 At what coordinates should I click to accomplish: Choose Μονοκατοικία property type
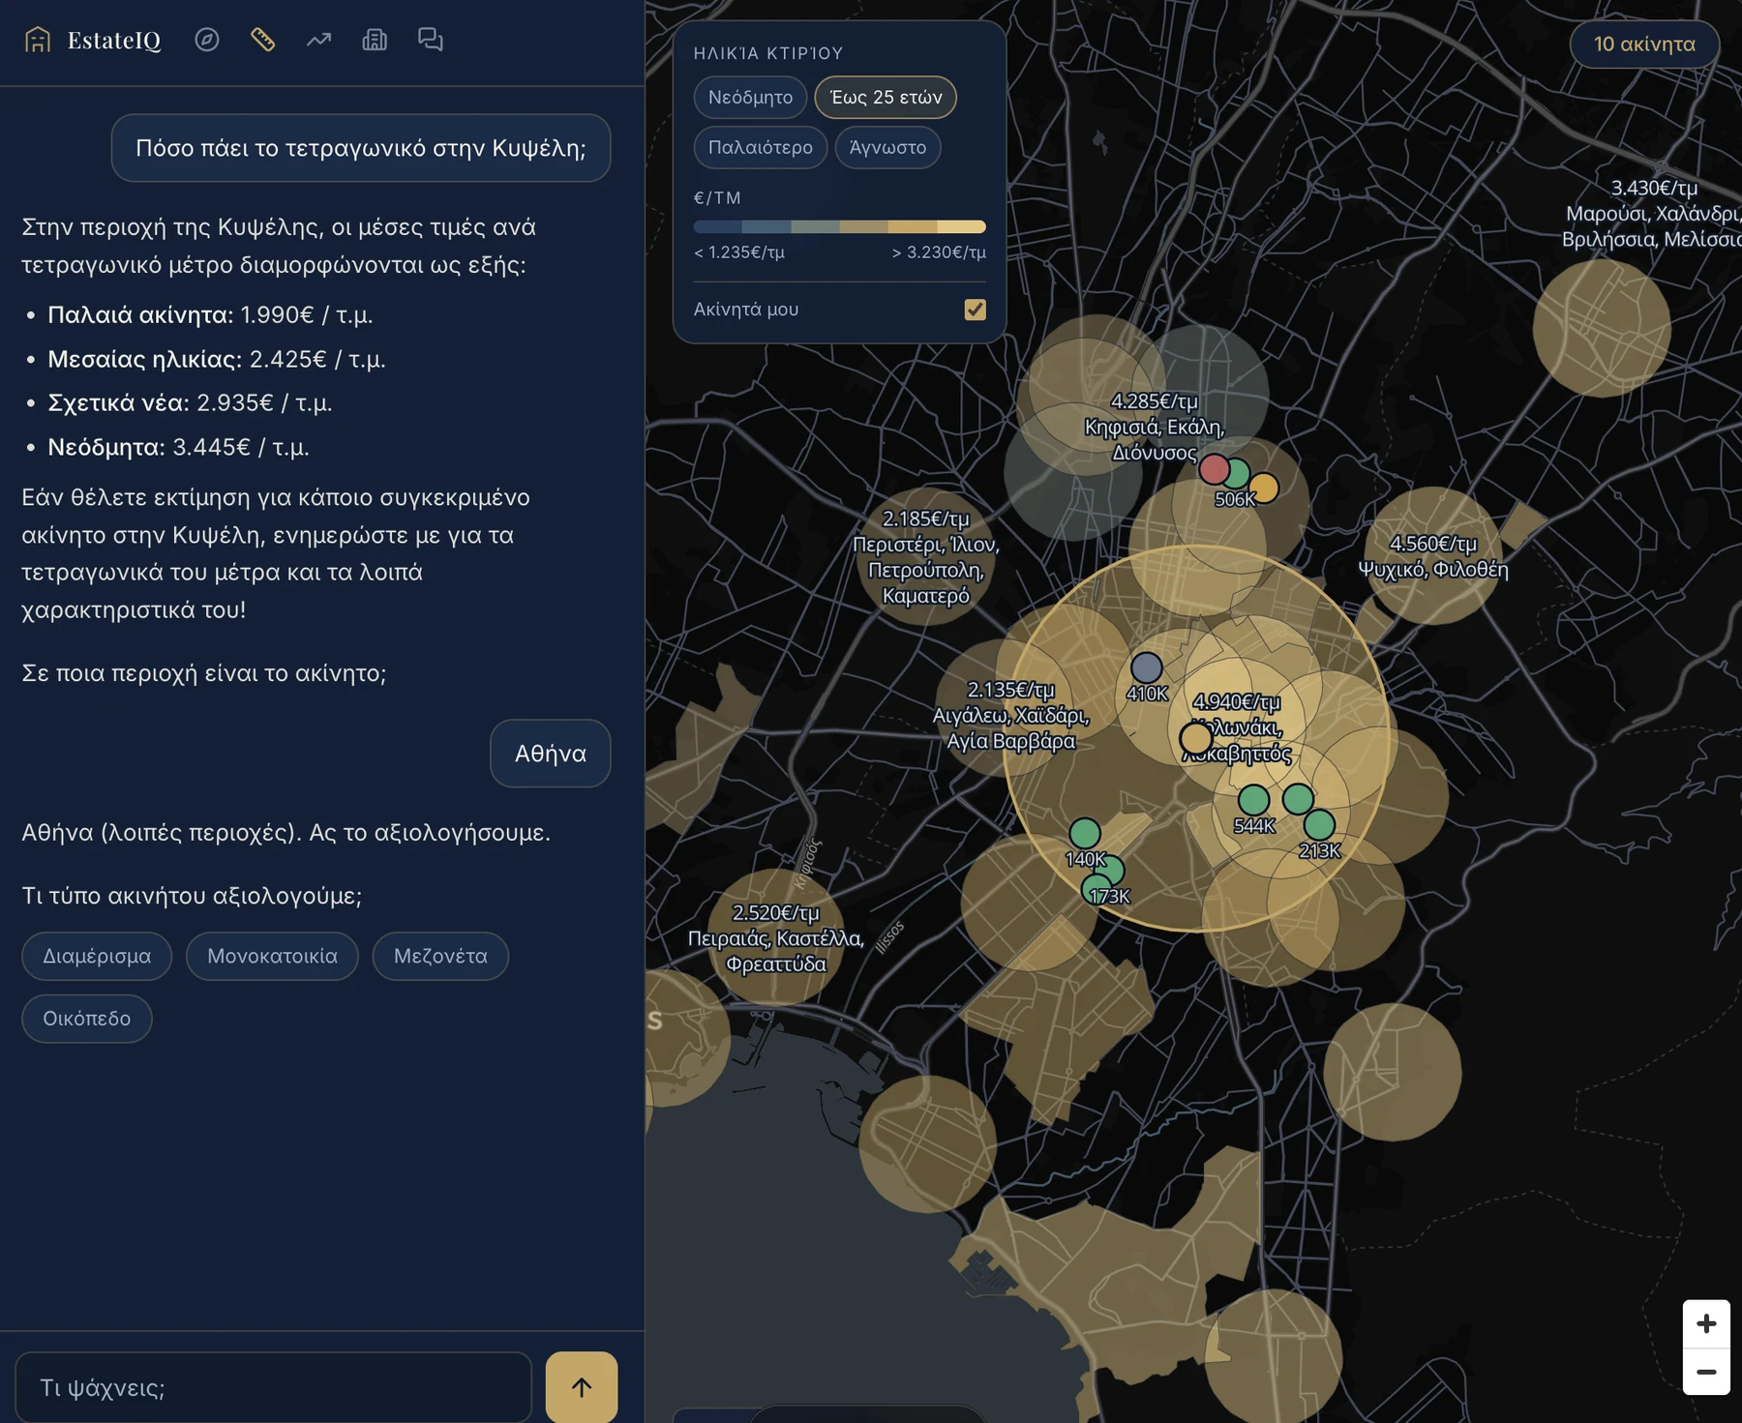272,956
